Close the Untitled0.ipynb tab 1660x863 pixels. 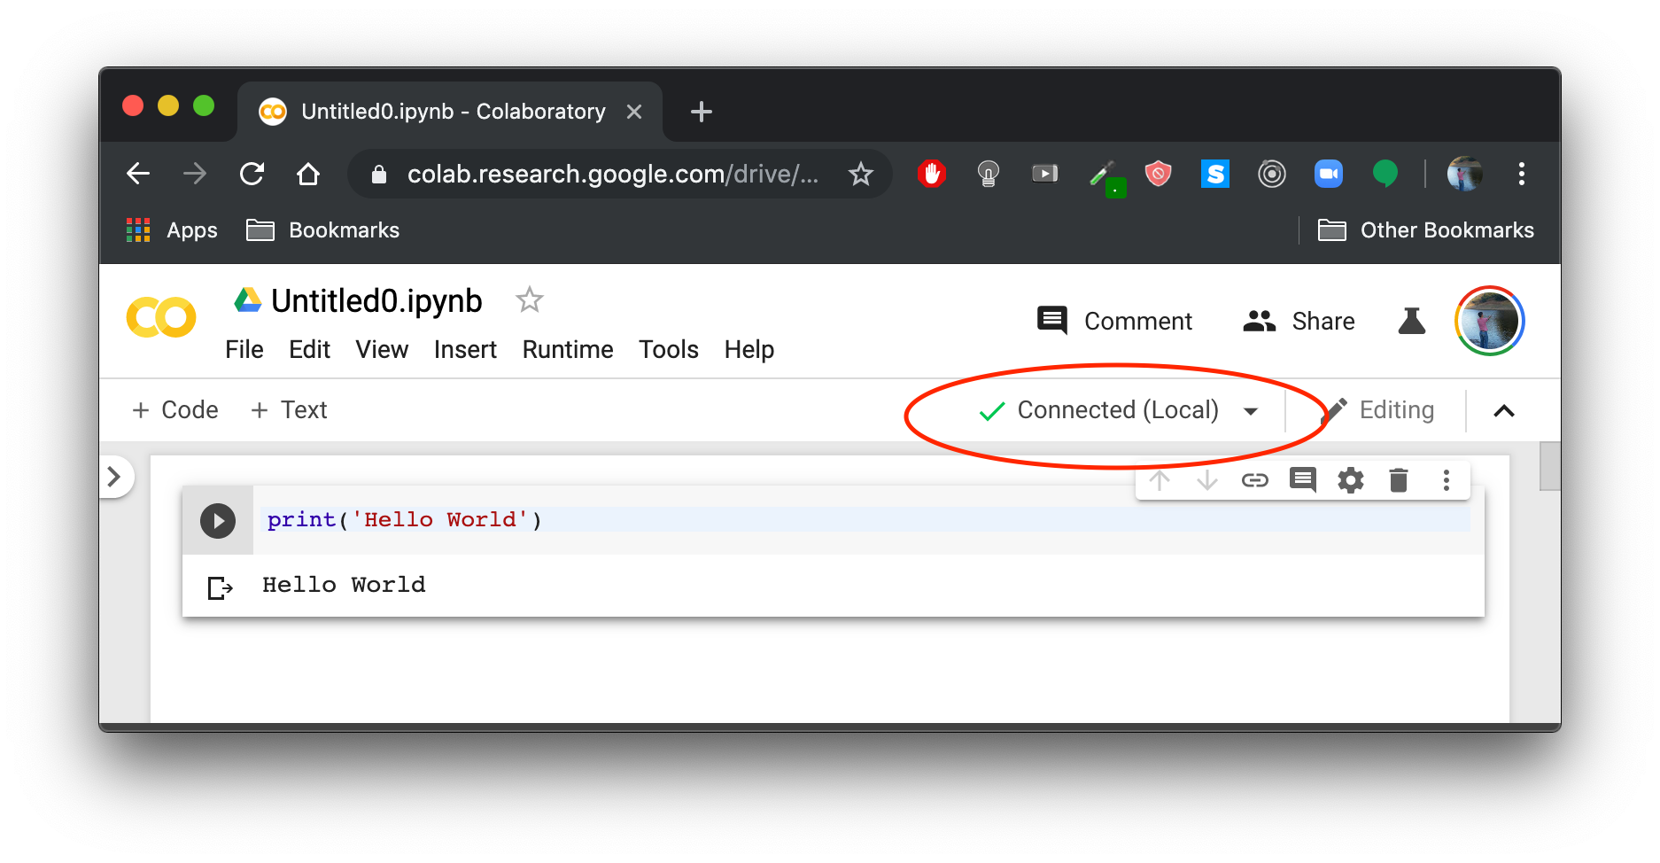(634, 112)
